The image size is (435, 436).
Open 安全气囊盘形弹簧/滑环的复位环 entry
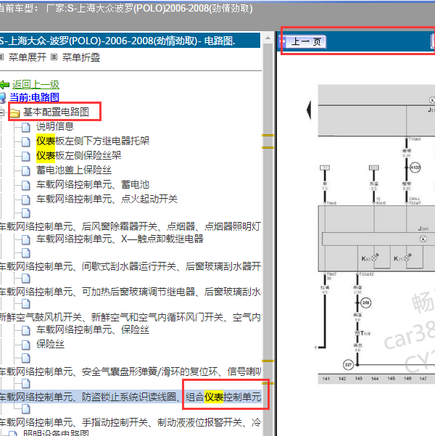point(130,371)
